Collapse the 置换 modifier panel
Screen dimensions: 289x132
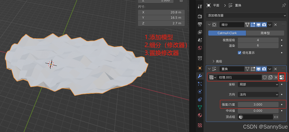pos(209,69)
